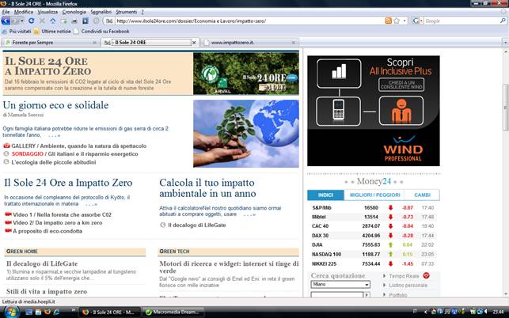The width and height of the screenshot is (509, 318).
Task: Focus the Google search box
Action: point(461,21)
